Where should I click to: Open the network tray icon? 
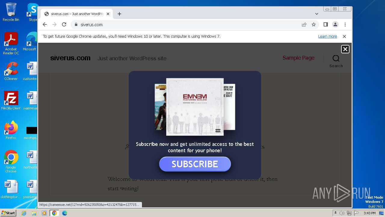pos(349,213)
